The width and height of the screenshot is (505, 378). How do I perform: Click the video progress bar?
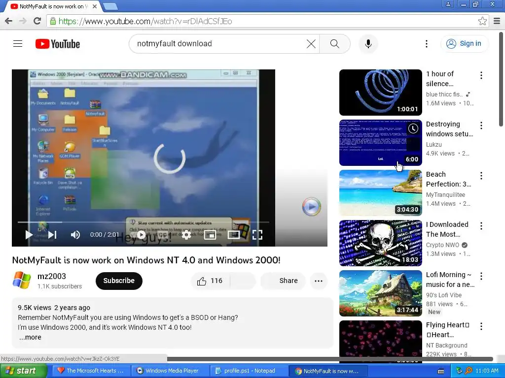(144, 222)
